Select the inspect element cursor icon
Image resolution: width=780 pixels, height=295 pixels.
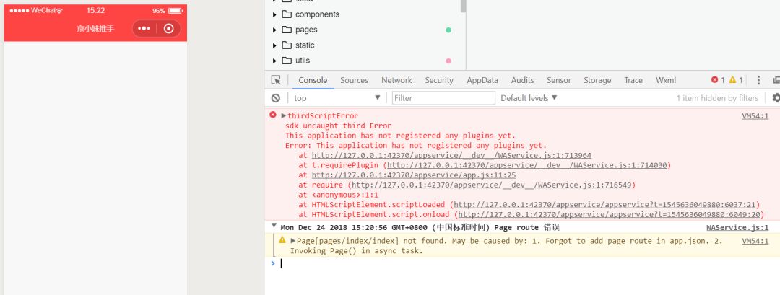(x=276, y=80)
